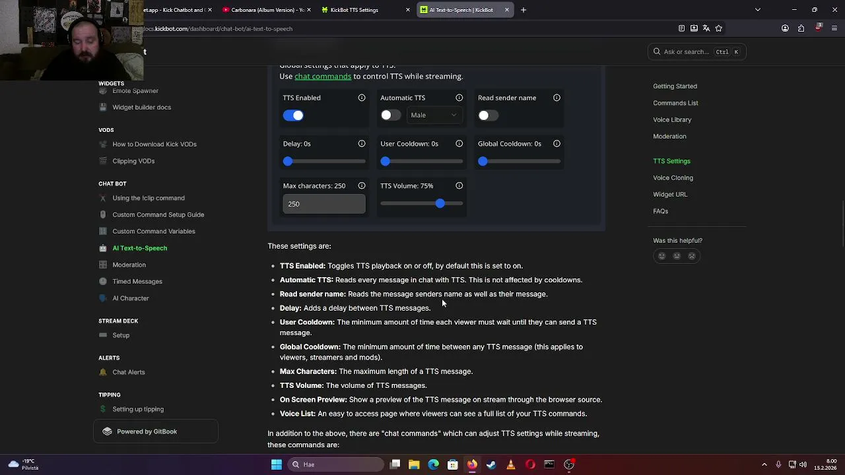
Task: Jump to Getting Started section
Action: point(675,86)
